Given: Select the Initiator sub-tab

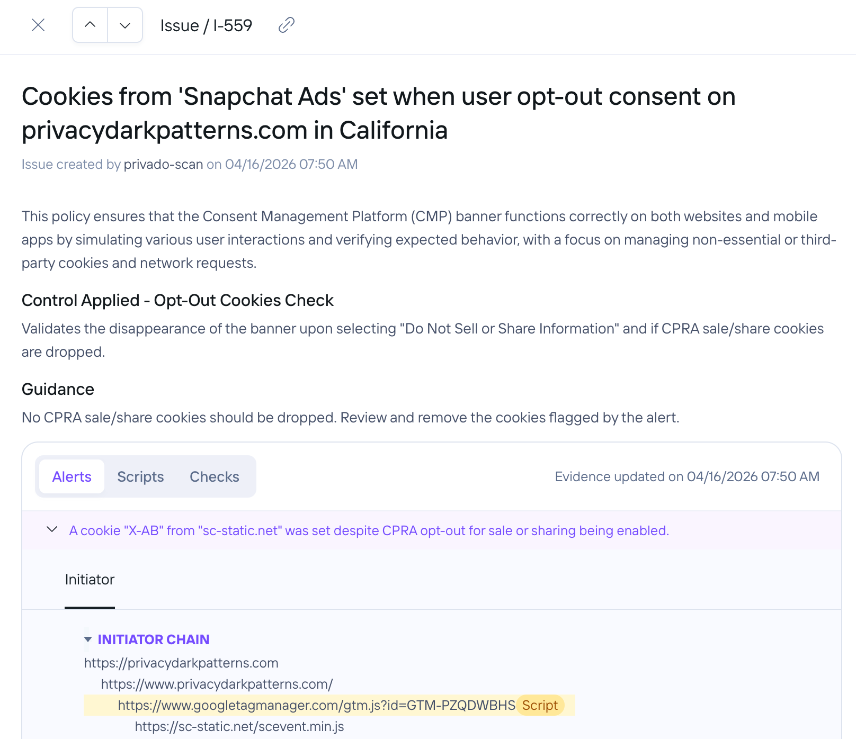Looking at the screenshot, I should pyautogui.click(x=90, y=580).
